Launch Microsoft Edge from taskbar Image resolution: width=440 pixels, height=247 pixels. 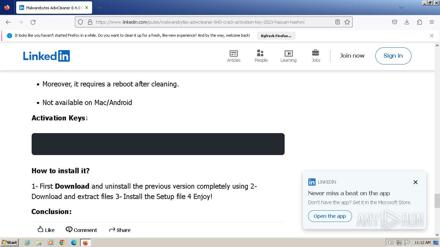(x=74, y=243)
